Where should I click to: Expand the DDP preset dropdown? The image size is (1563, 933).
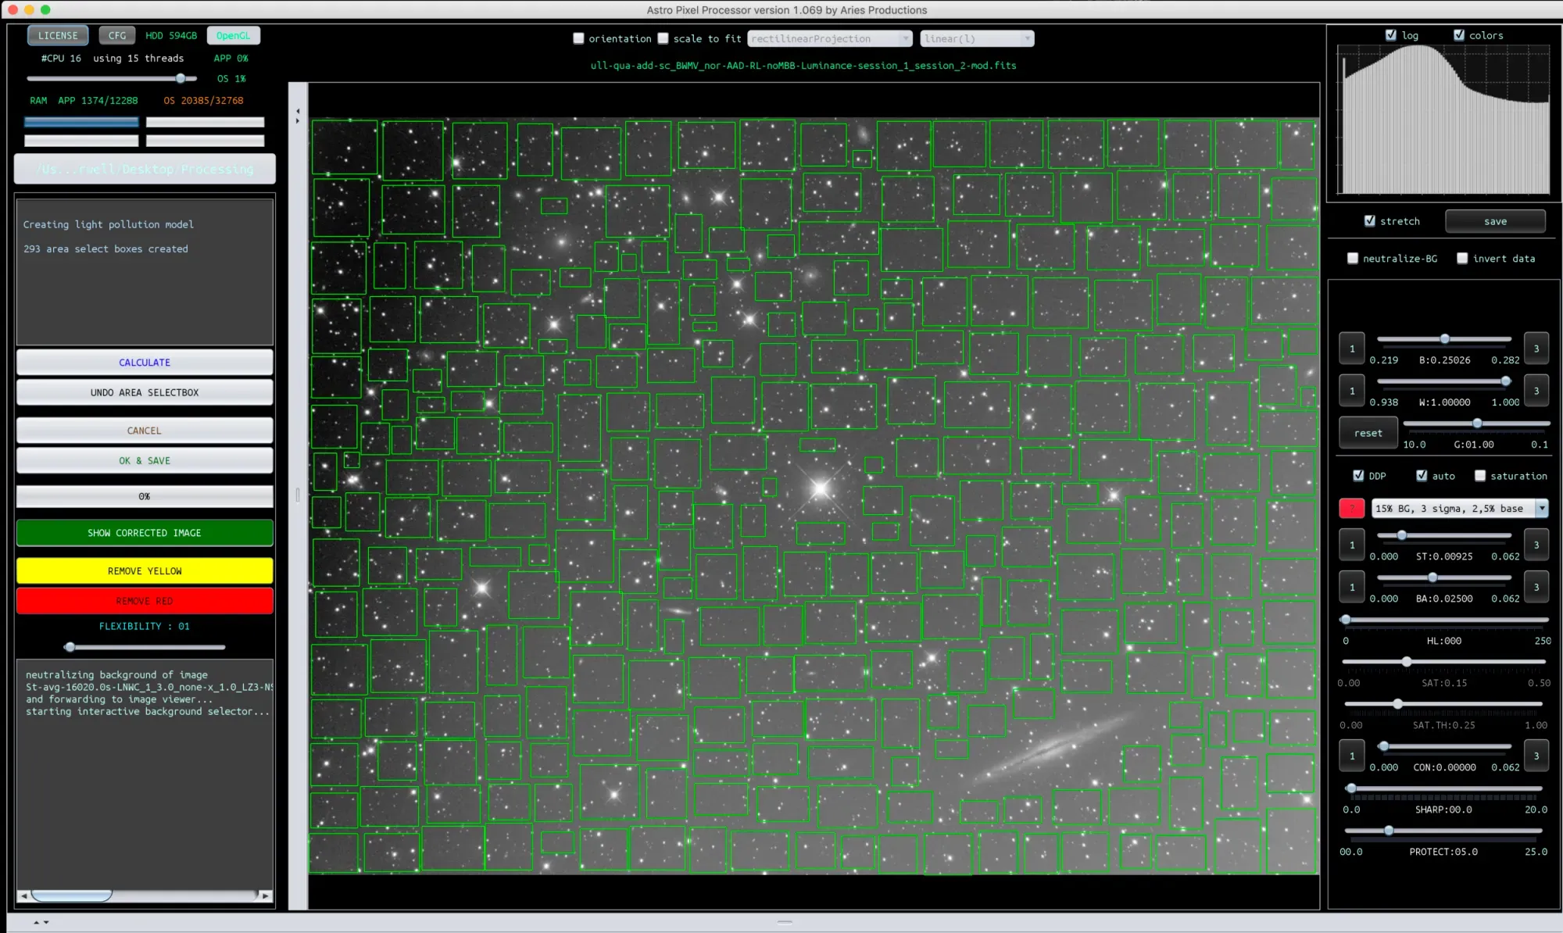1541,509
